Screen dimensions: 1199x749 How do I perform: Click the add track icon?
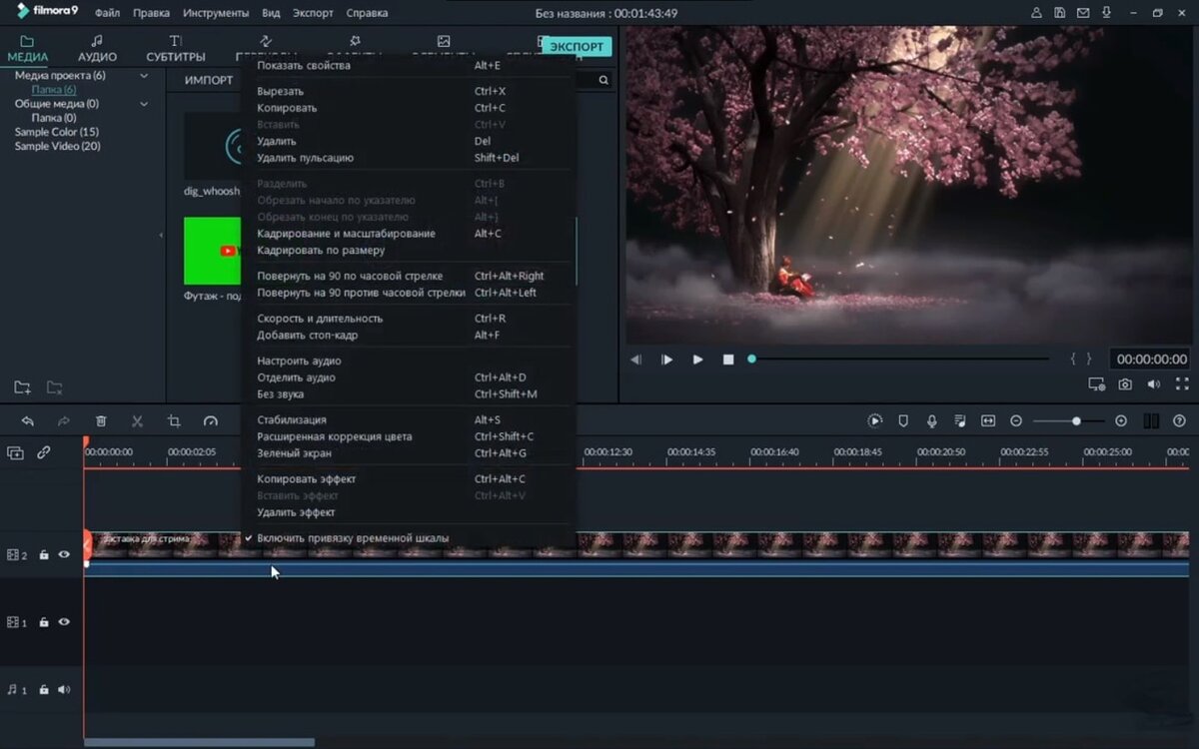(15, 452)
